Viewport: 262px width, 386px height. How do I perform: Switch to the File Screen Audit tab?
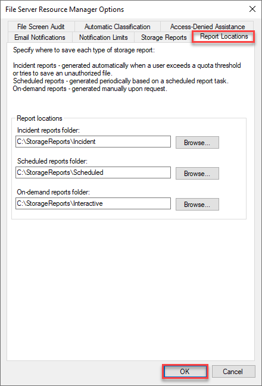click(x=41, y=27)
